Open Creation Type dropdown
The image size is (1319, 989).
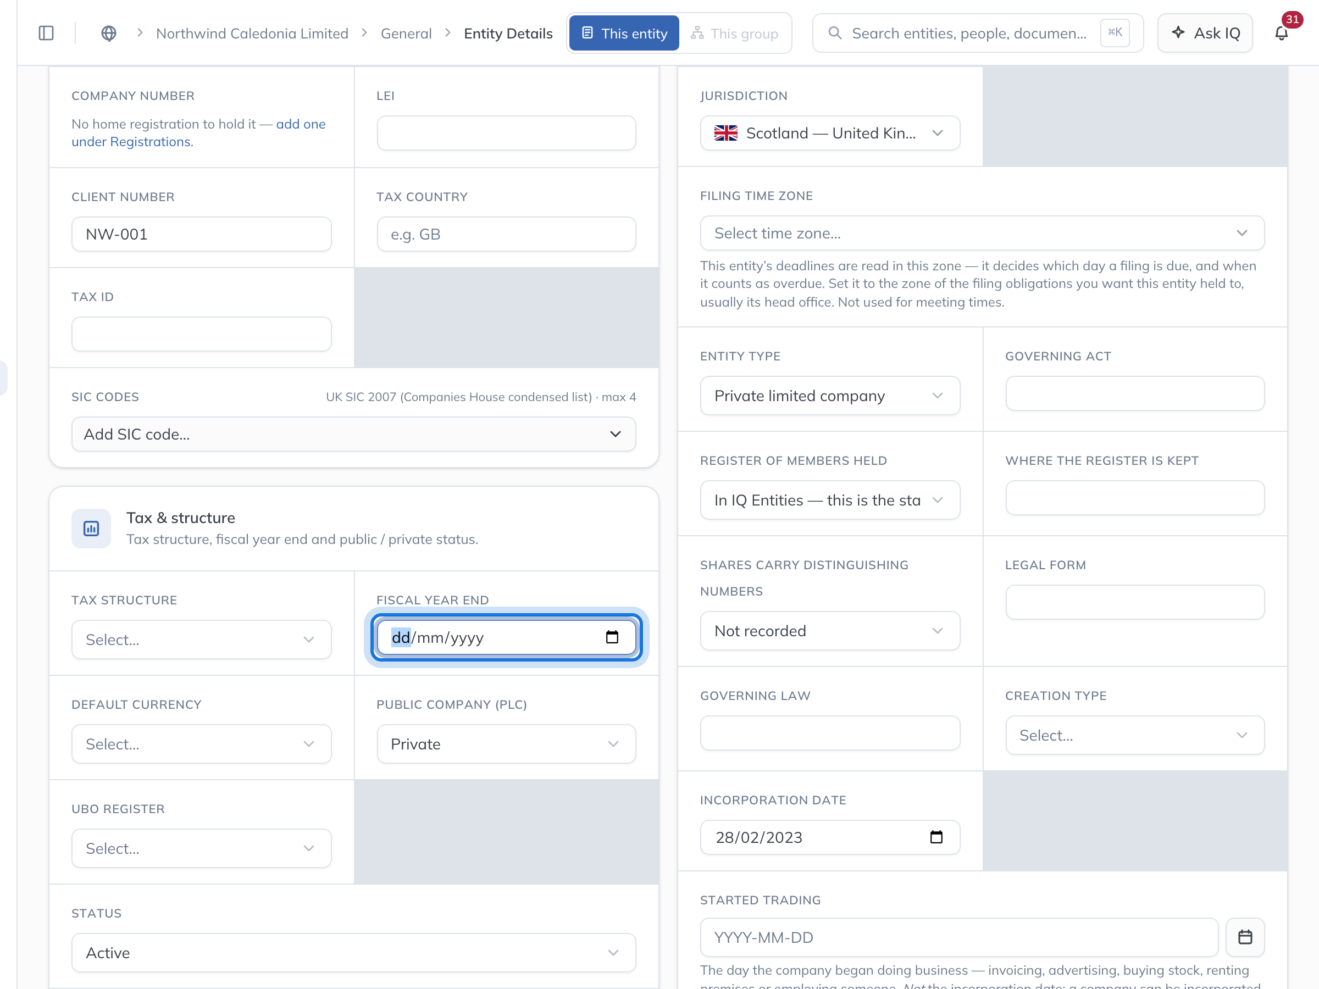[x=1135, y=735]
